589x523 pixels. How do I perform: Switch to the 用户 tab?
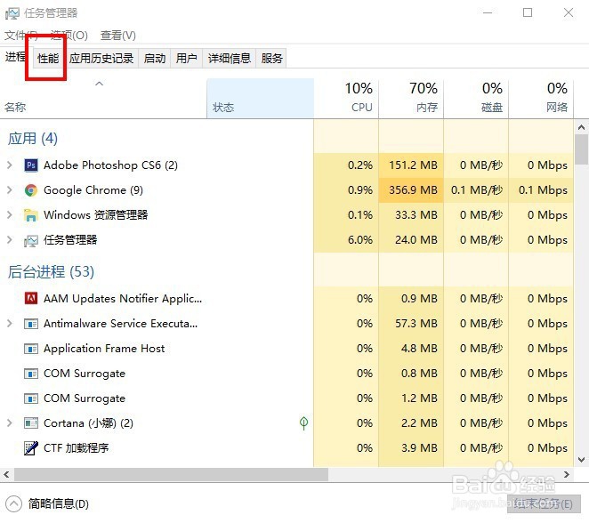click(186, 58)
